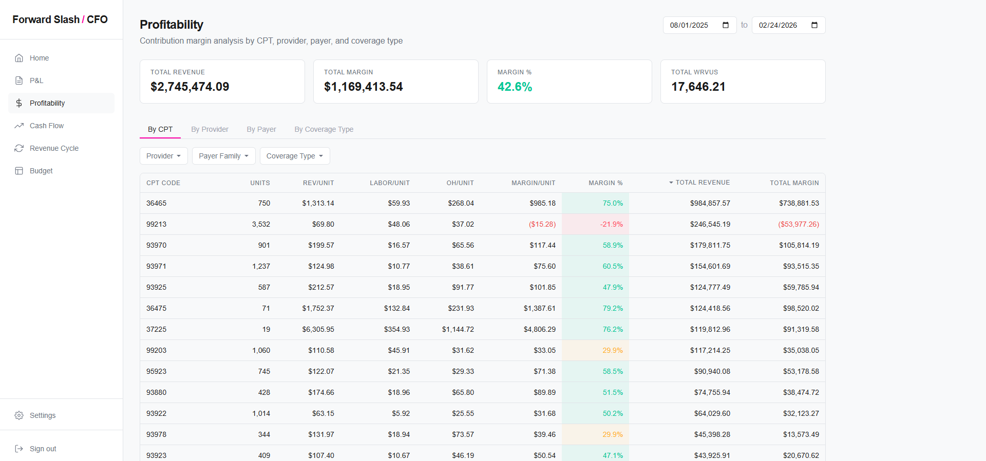Click sort arrow beside Total Revenue header
This screenshot has height=461, width=986.
tap(671, 183)
